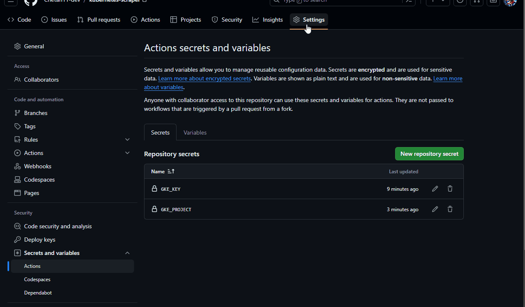Click the "9 minutes ago" timestamp
The image size is (525, 307).
point(403,189)
